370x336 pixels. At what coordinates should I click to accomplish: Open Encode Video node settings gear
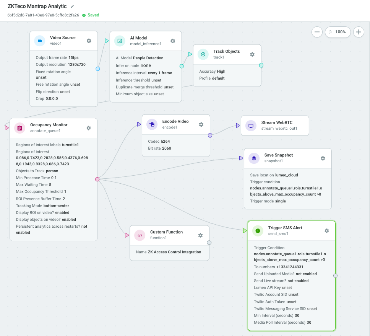201,124
